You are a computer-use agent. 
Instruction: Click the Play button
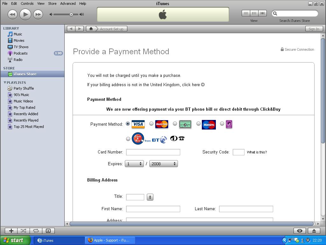[x=25, y=14]
